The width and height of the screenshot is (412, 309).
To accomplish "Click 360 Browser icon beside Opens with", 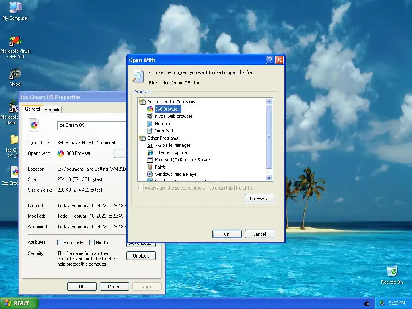I will [60, 153].
